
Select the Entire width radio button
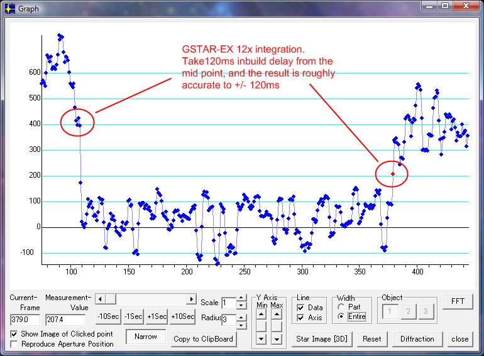point(341,316)
